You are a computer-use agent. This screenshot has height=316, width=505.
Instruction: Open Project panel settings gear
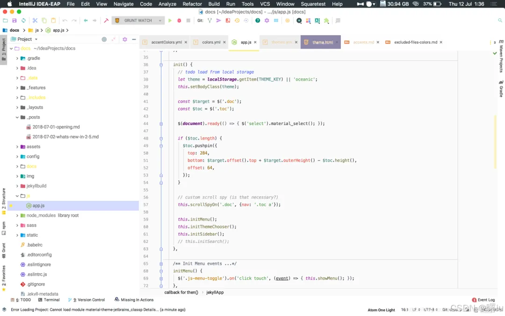coord(125,39)
